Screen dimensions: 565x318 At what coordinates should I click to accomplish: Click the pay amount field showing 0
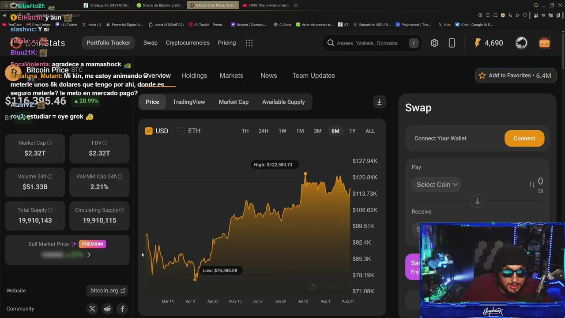(x=540, y=181)
